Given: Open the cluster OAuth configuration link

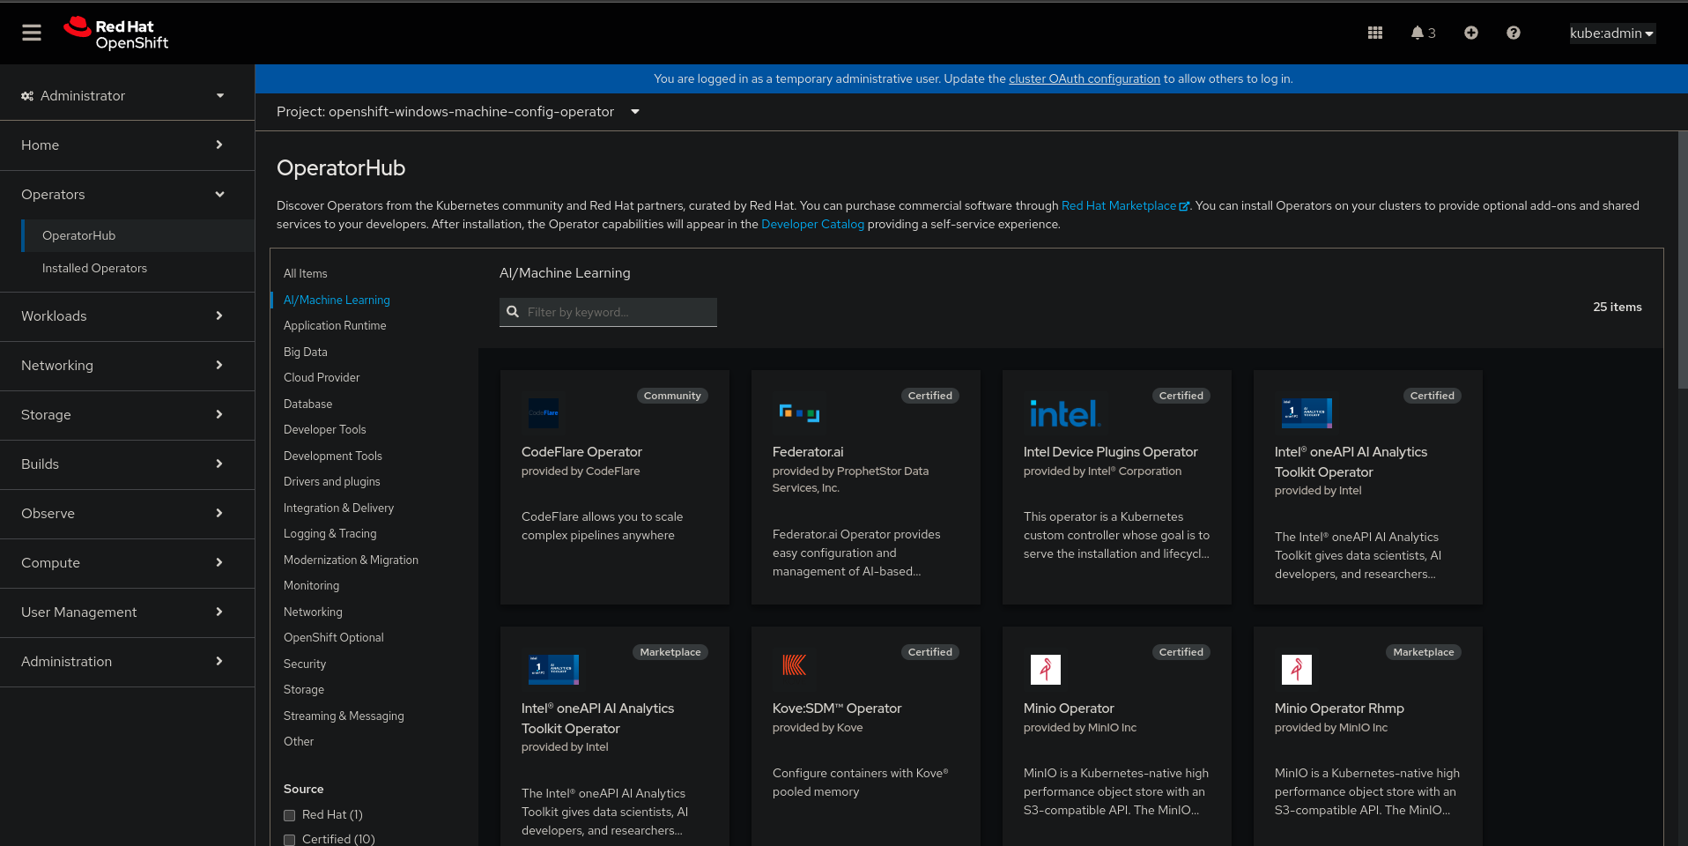Looking at the screenshot, I should pyautogui.click(x=1084, y=79).
